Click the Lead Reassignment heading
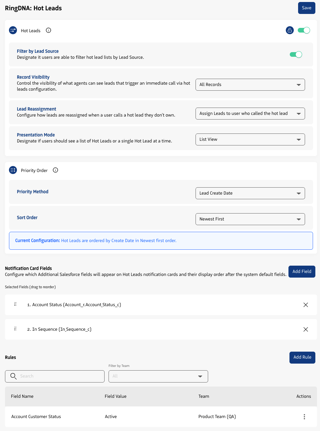Screen dimensions: 320x431 [37, 109]
